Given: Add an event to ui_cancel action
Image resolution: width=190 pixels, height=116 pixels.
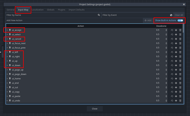Looking at the screenshot, I should (x=176, y=39).
